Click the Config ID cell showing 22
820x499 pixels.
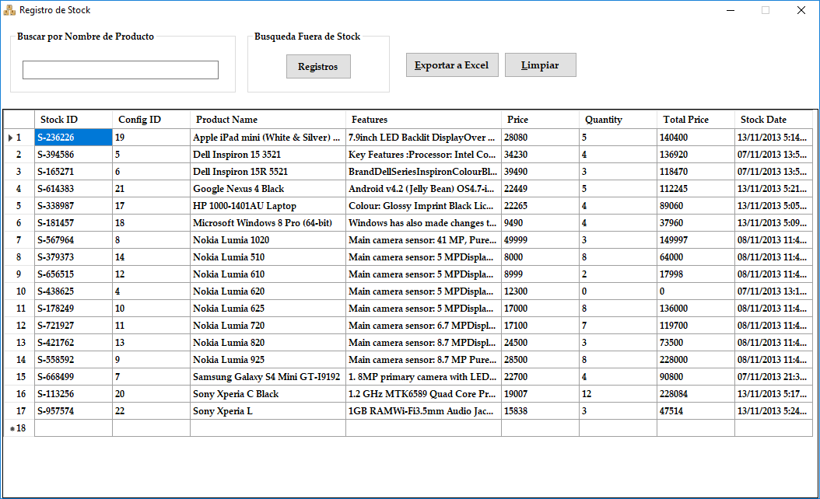(x=151, y=411)
